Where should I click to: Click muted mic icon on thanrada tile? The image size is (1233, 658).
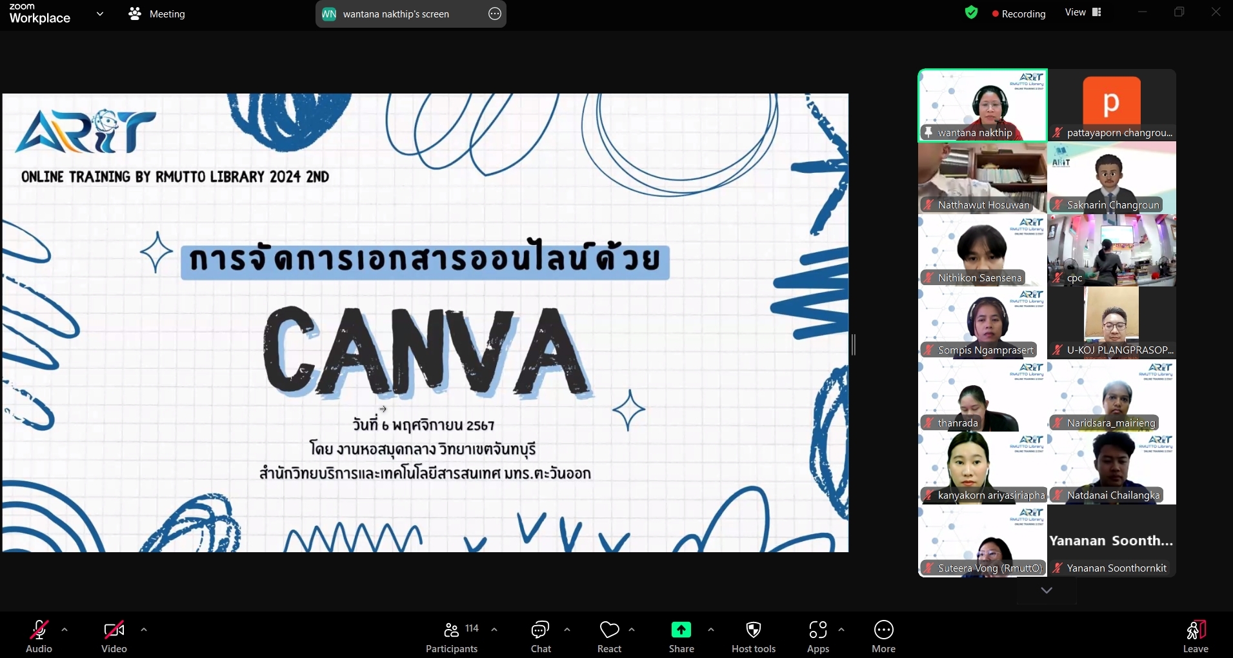[928, 423]
